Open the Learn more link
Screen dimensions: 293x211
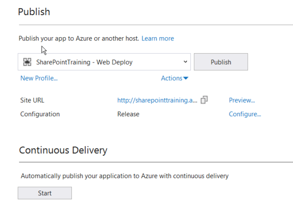157,38
